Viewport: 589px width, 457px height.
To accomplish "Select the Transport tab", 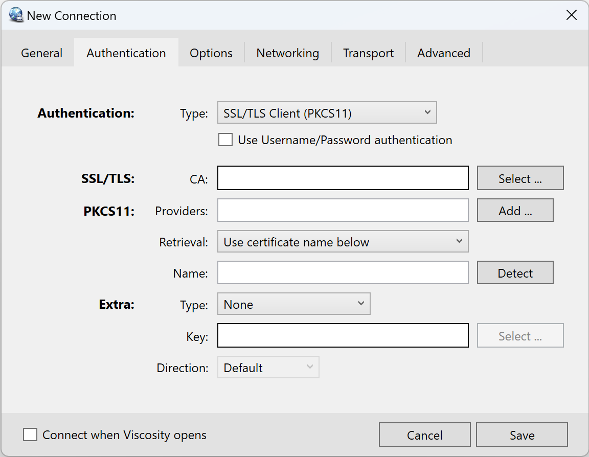I will click(368, 53).
